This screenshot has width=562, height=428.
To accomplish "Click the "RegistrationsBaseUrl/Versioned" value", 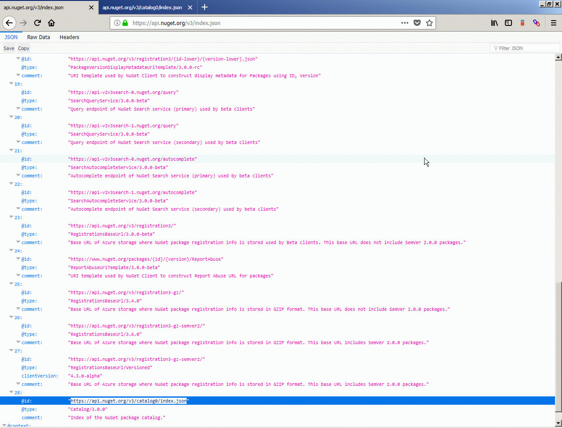I will 110,367.
